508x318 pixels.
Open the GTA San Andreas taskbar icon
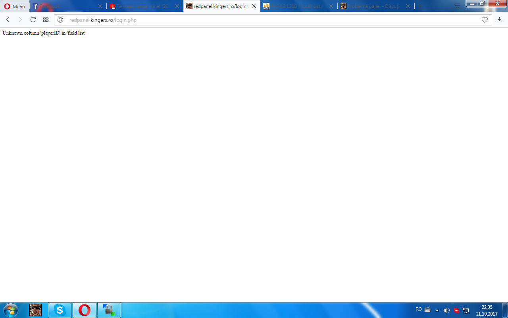(x=35, y=310)
